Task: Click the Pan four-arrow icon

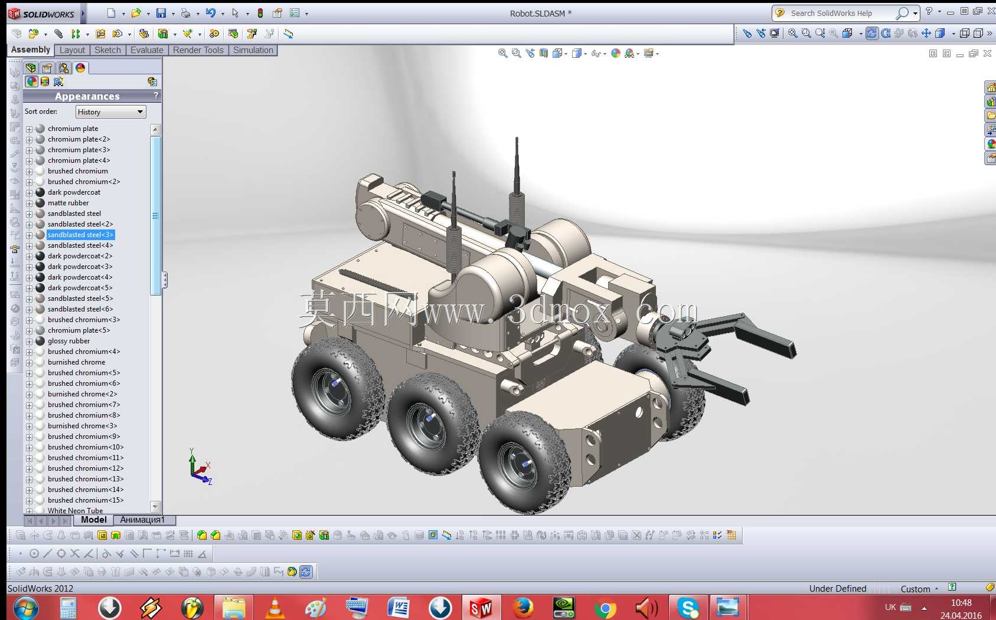Action: (x=926, y=33)
